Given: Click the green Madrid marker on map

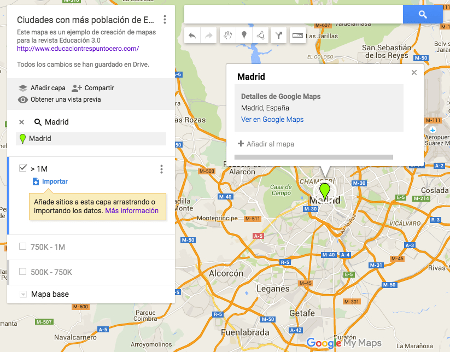Looking at the screenshot, I should pos(325,191).
